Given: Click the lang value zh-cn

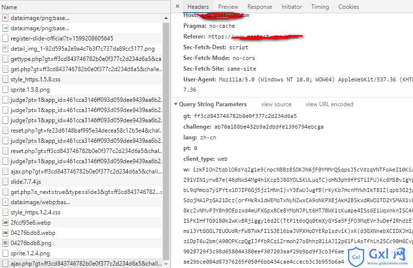Looking at the screenshot, I should 208,138.
